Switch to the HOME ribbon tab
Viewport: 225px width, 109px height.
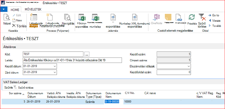(15, 10)
